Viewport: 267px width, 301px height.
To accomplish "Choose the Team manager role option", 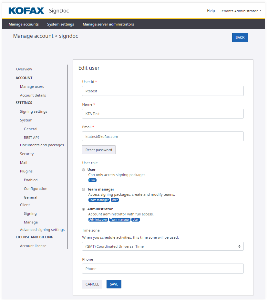I will (84, 189).
